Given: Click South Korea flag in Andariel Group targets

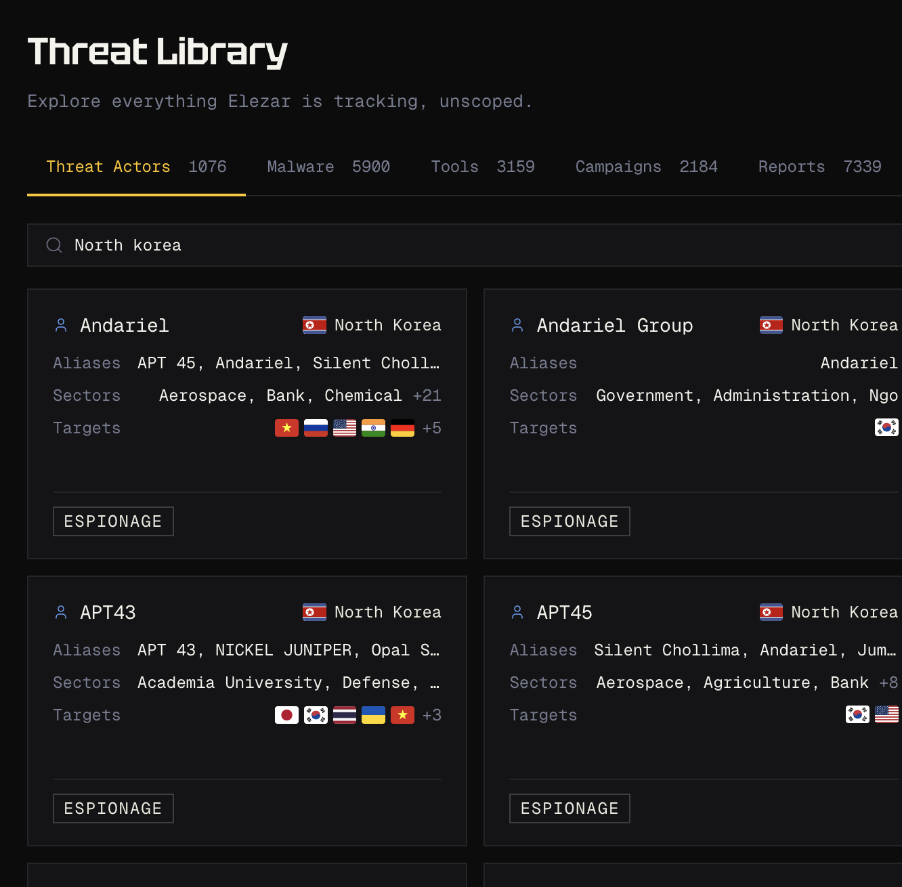Looking at the screenshot, I should pyautogui.click(x=886, y=427).
